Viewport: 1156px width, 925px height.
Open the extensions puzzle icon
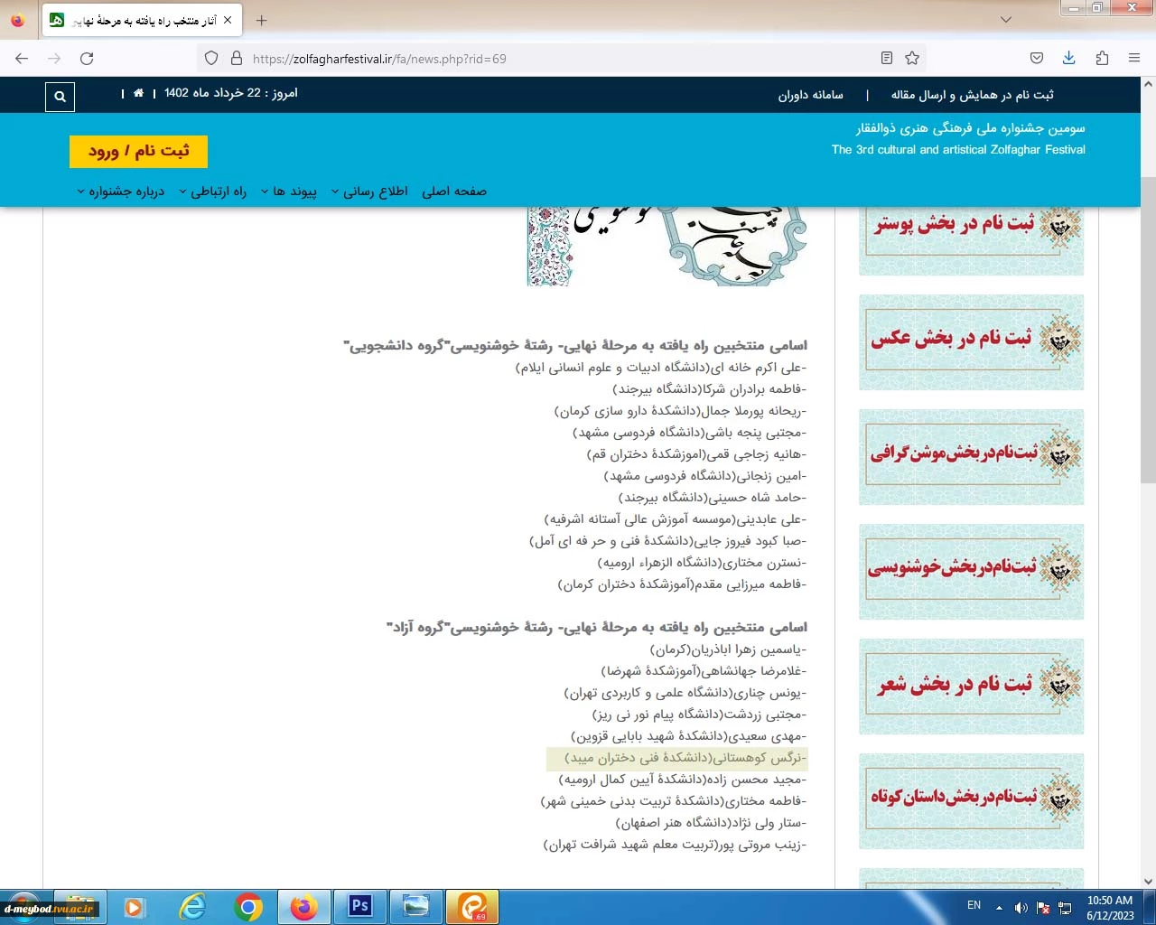click(x=1102, y=58)
